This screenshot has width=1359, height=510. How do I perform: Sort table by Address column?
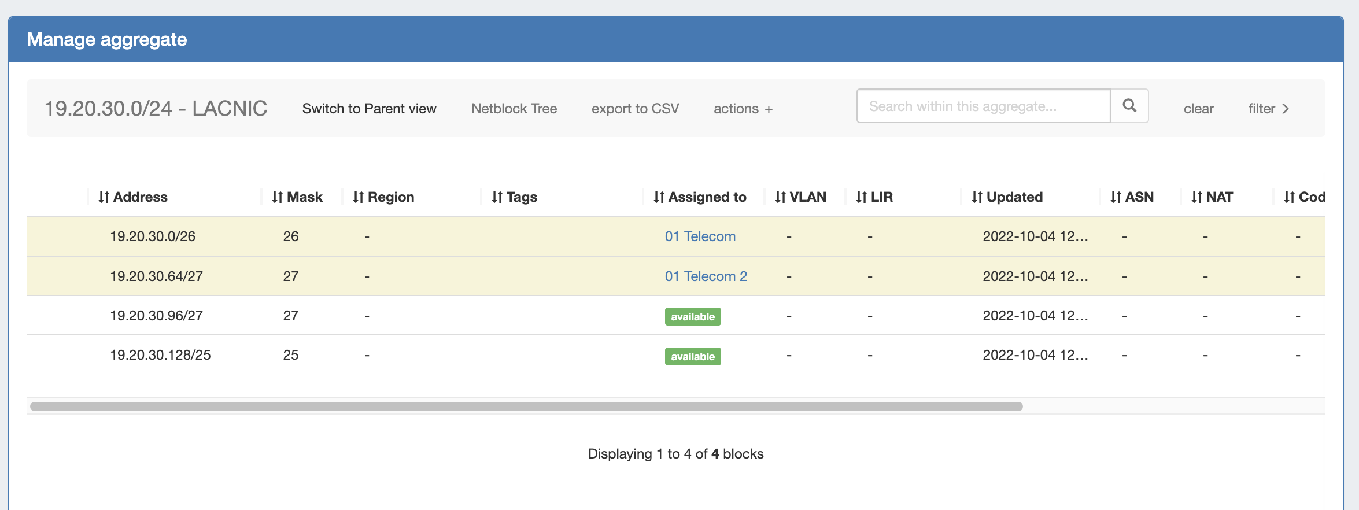coord(133,197)
